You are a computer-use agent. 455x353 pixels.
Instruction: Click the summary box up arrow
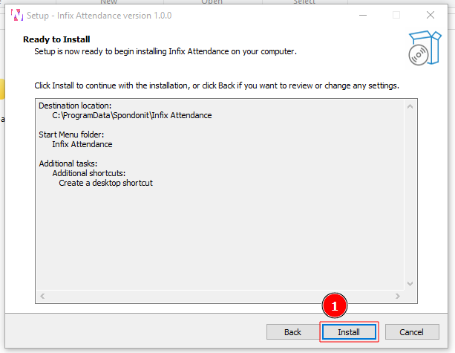tap(410, 106)
